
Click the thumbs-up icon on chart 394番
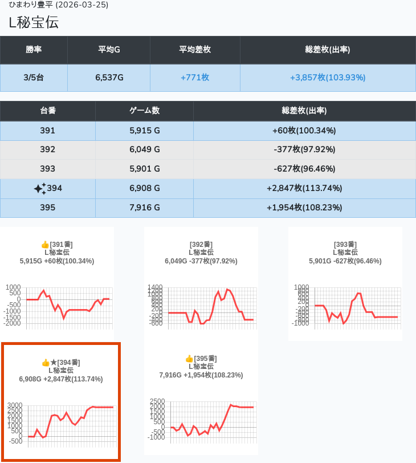pyautogui.click(x=46, y=363)
